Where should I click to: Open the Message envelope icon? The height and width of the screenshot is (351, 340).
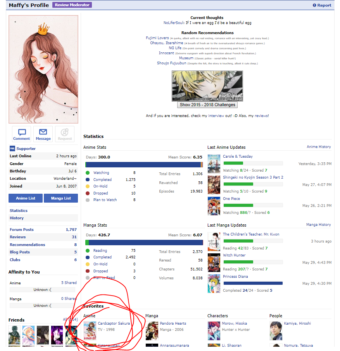[x=43, y=132]
